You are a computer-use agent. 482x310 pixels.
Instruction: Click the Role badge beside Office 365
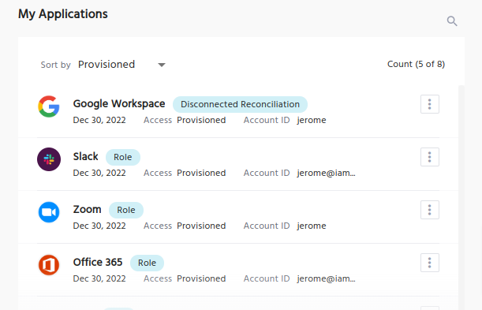point(147,263)
